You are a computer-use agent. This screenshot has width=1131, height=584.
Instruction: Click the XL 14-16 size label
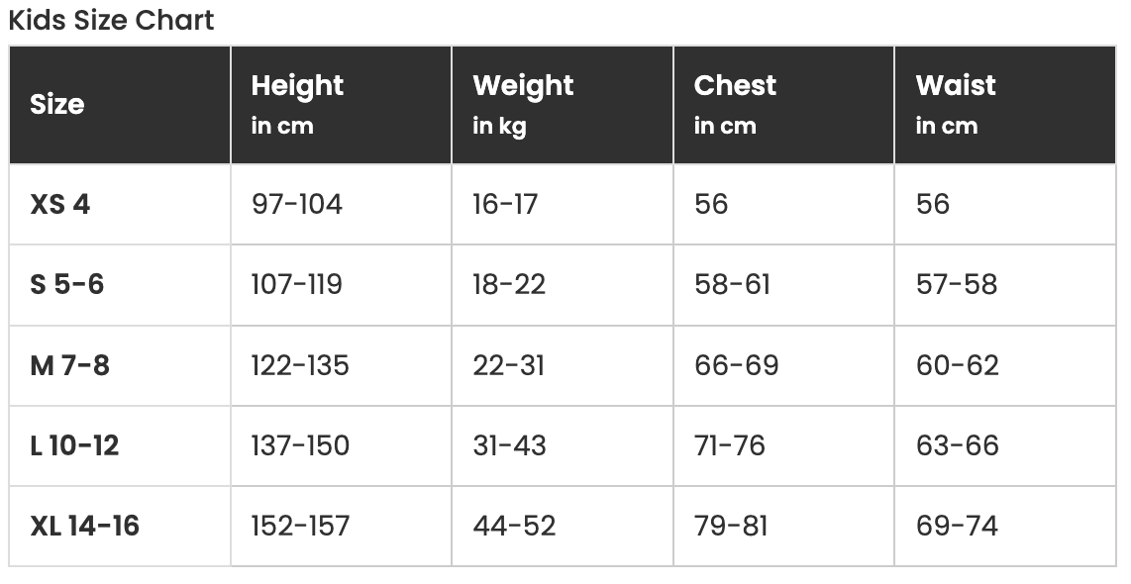pyautogui.click(x=84, y=526)
